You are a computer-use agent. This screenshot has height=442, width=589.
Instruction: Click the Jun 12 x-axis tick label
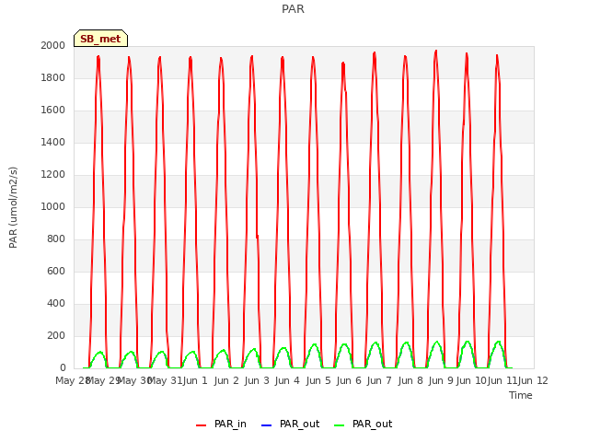(533, 380)
